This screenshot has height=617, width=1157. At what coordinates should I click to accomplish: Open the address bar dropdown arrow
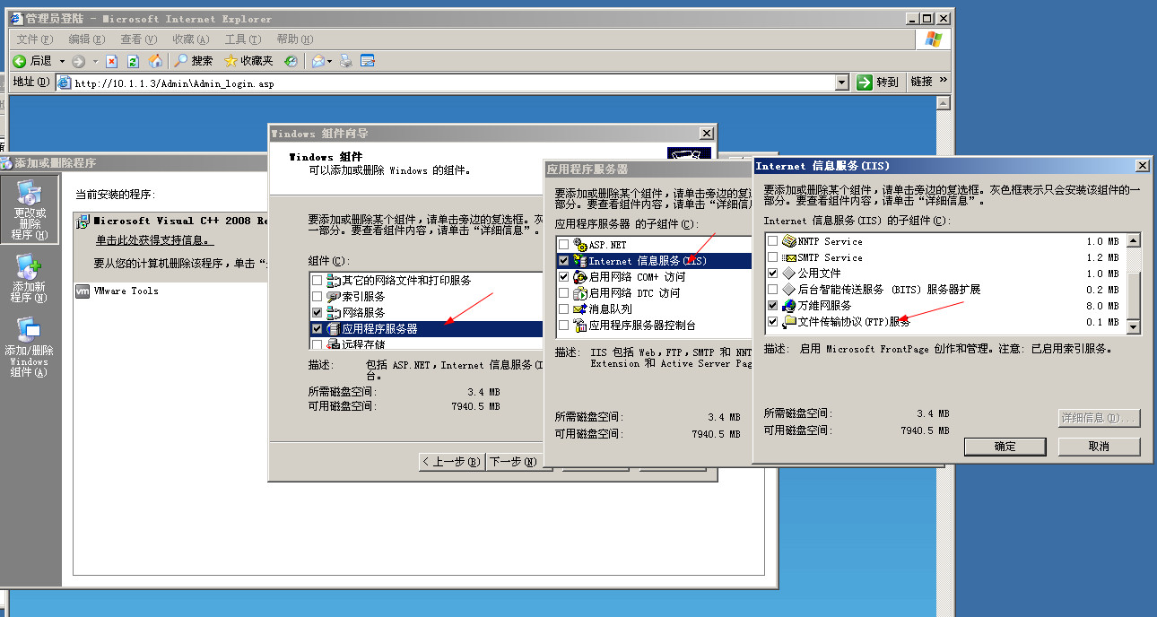(841, 83)
